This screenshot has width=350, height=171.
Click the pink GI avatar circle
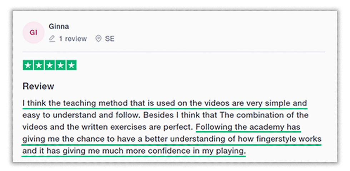(33, 33)
